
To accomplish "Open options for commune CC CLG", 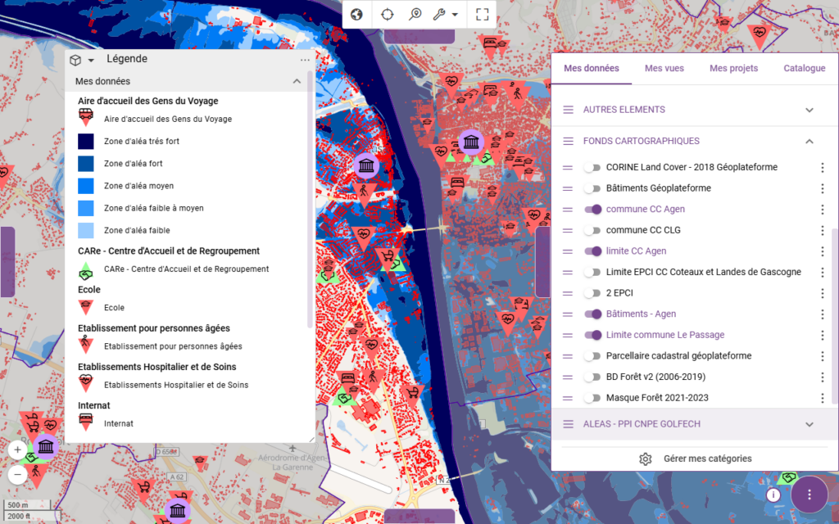I will click(823, 230).
